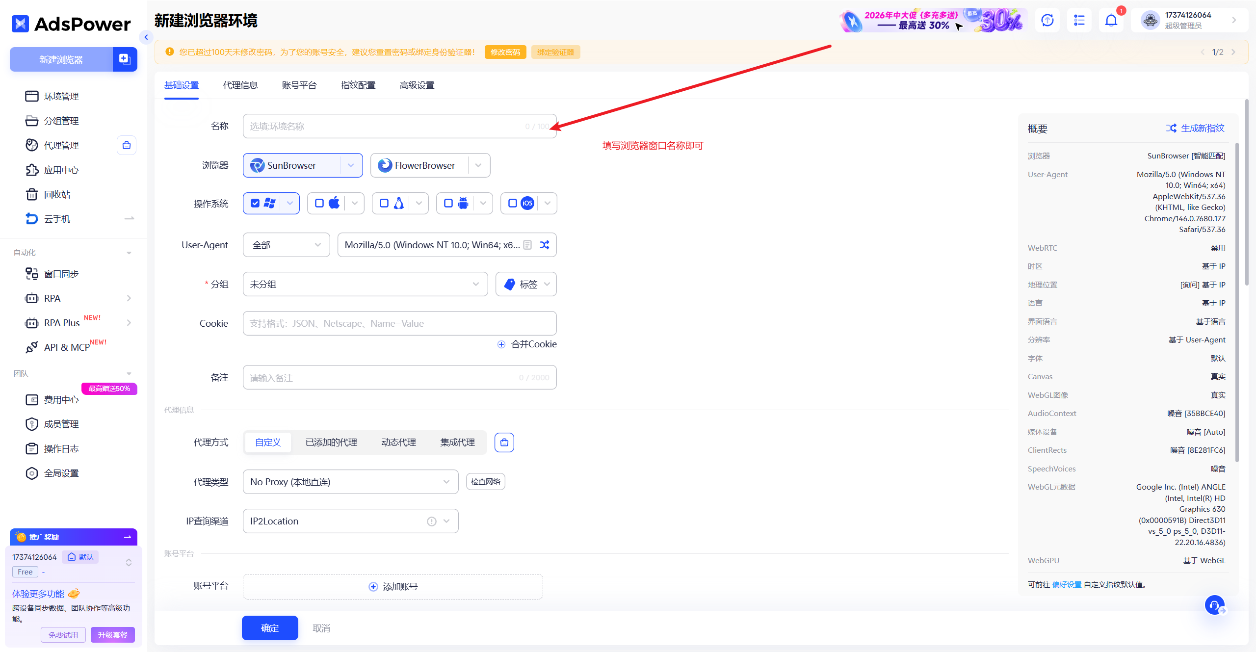Click the info icon in IP2Location field
The height and width of the screenshot is (652, 1256).
pyautogui.click(x=432, y=522)
